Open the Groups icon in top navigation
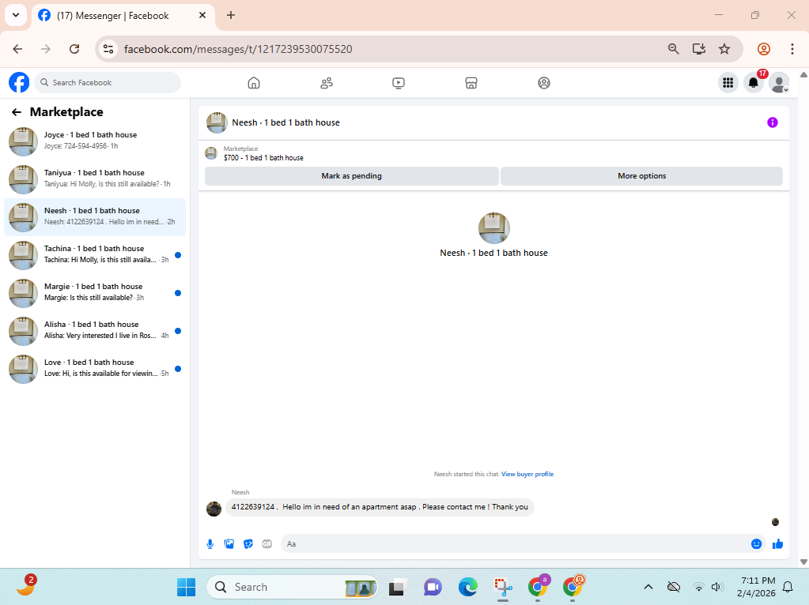 [x=544, y=83]
